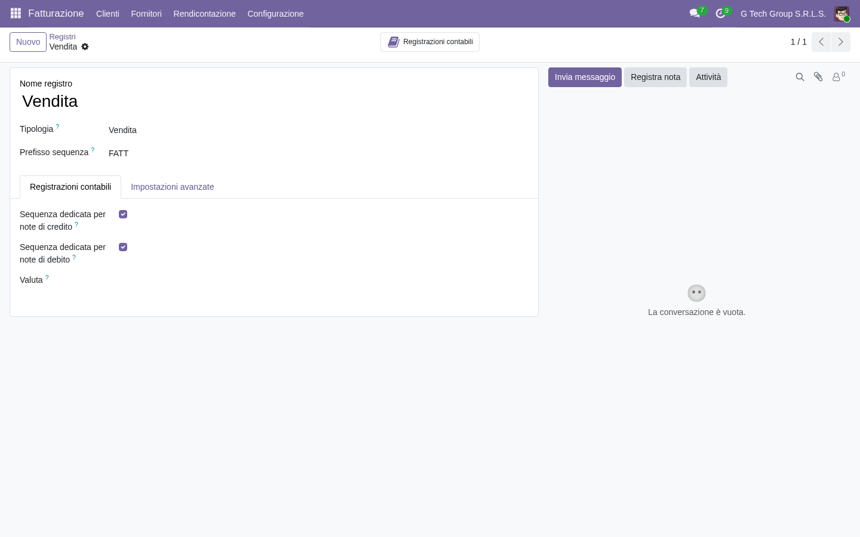Click the help mark next to Valuta
This screenshot has width=860, height=537.
coord(47,277)
